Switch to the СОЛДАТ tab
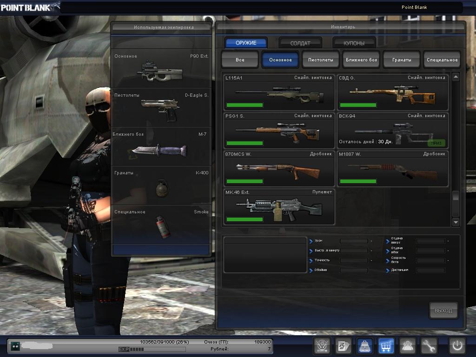 pos(300,43)
